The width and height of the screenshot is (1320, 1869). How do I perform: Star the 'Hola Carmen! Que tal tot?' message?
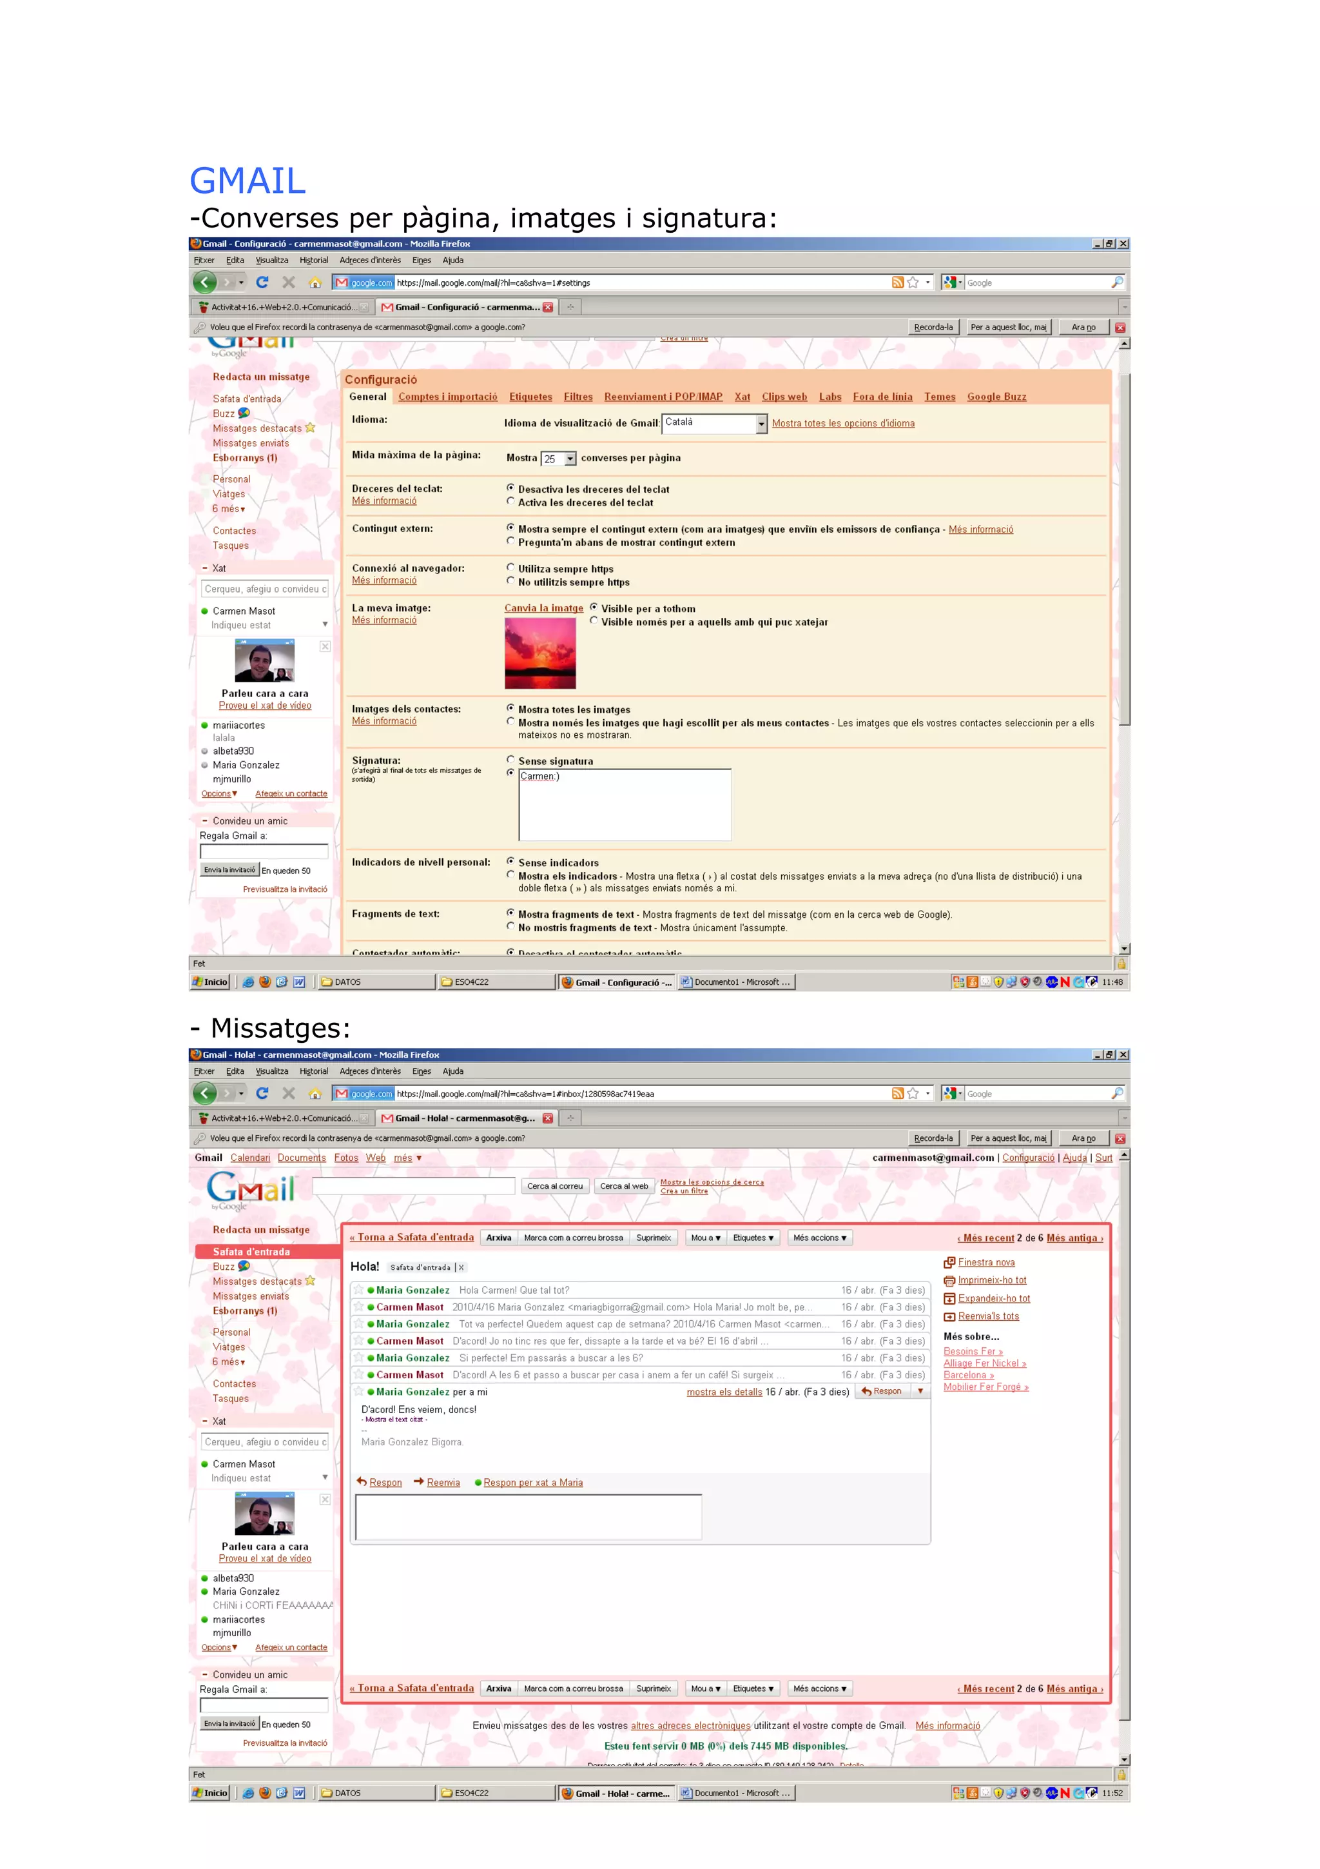(358, 1289)
